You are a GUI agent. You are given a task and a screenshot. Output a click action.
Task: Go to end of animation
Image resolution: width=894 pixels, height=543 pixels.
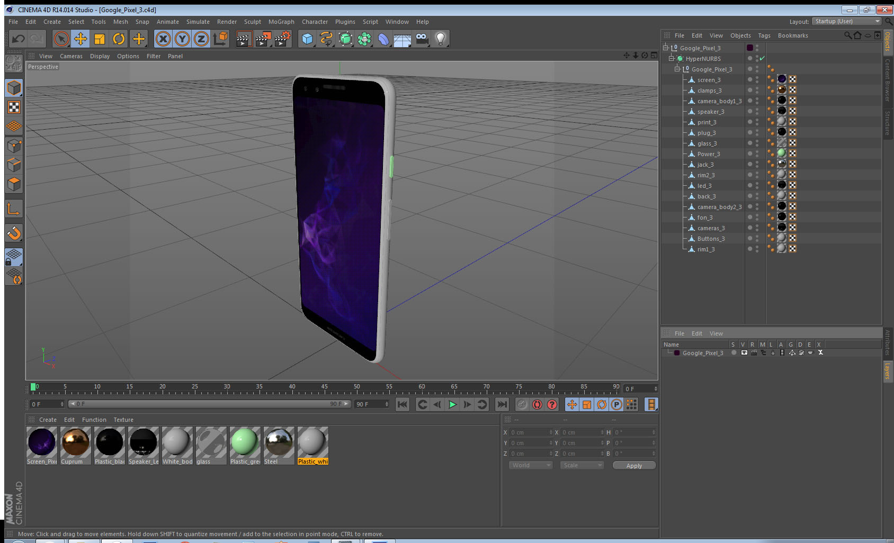coord(502,404)
